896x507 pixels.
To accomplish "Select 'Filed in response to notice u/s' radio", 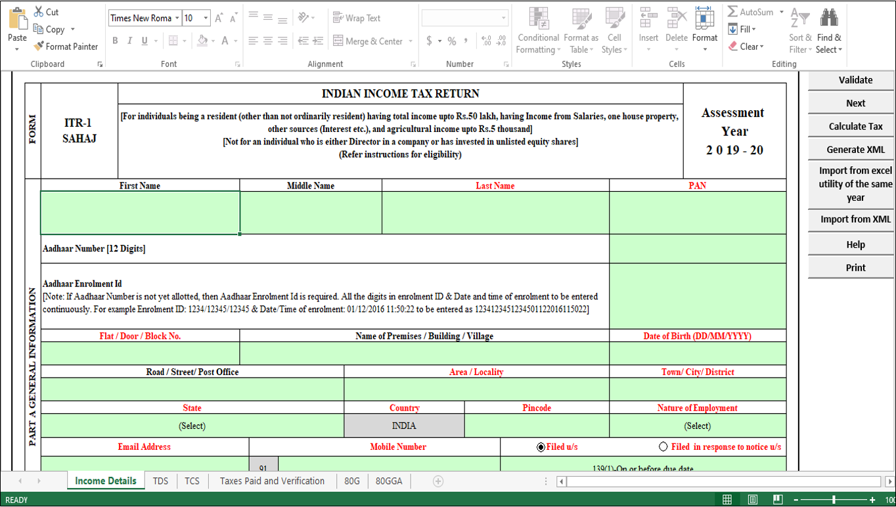I will [663, 447].
